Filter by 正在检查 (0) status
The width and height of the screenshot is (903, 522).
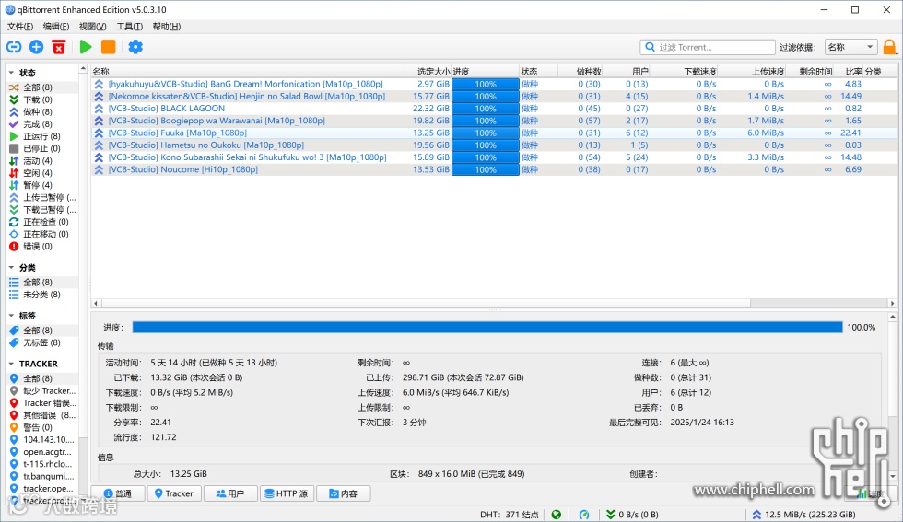(39, 222)
